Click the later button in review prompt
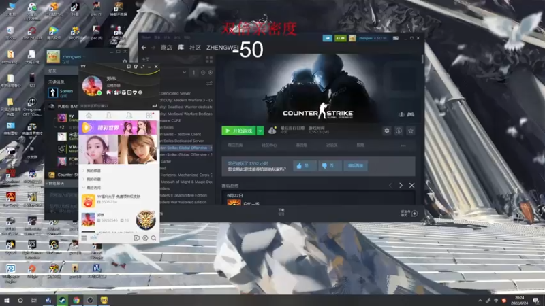The height and width of the screenshot is (306, 545). coord(356,166)
